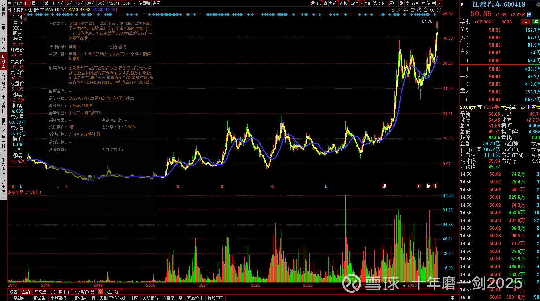Viewport: 540px width, 301px height.
Task: Click the arrow-to-bar icon at top left
Action: coord(10,3)
